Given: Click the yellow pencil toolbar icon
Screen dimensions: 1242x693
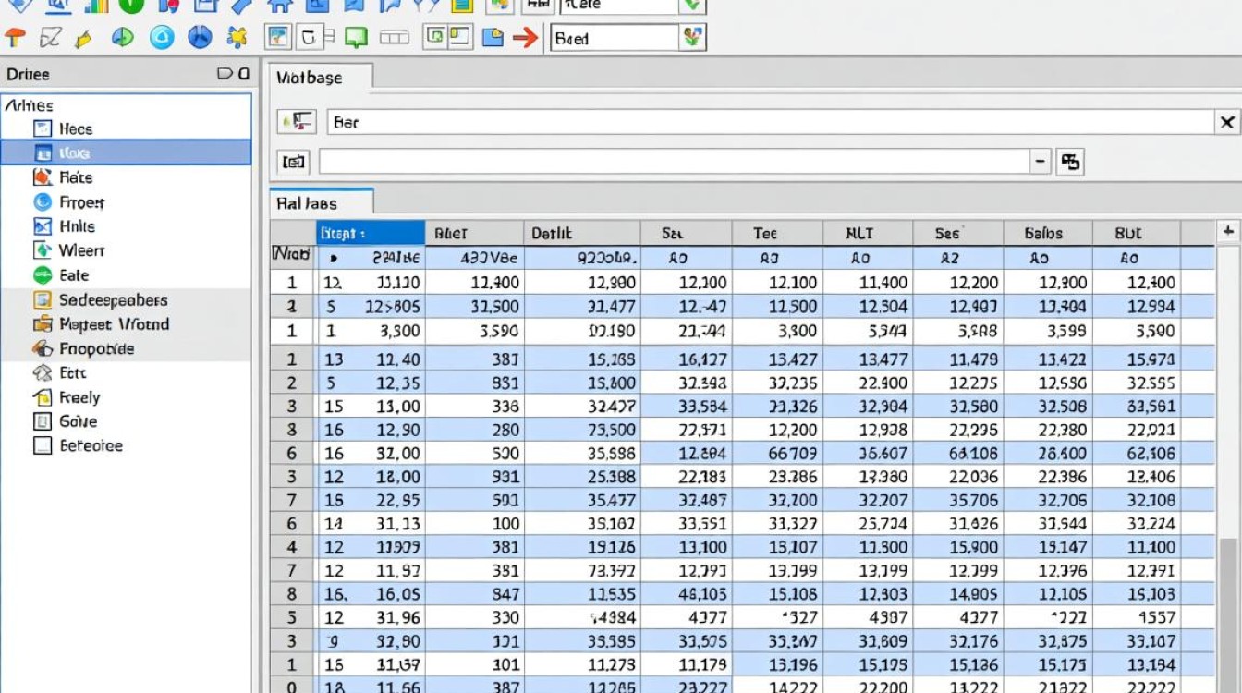Looking at the screenshot, I should 83,38.
